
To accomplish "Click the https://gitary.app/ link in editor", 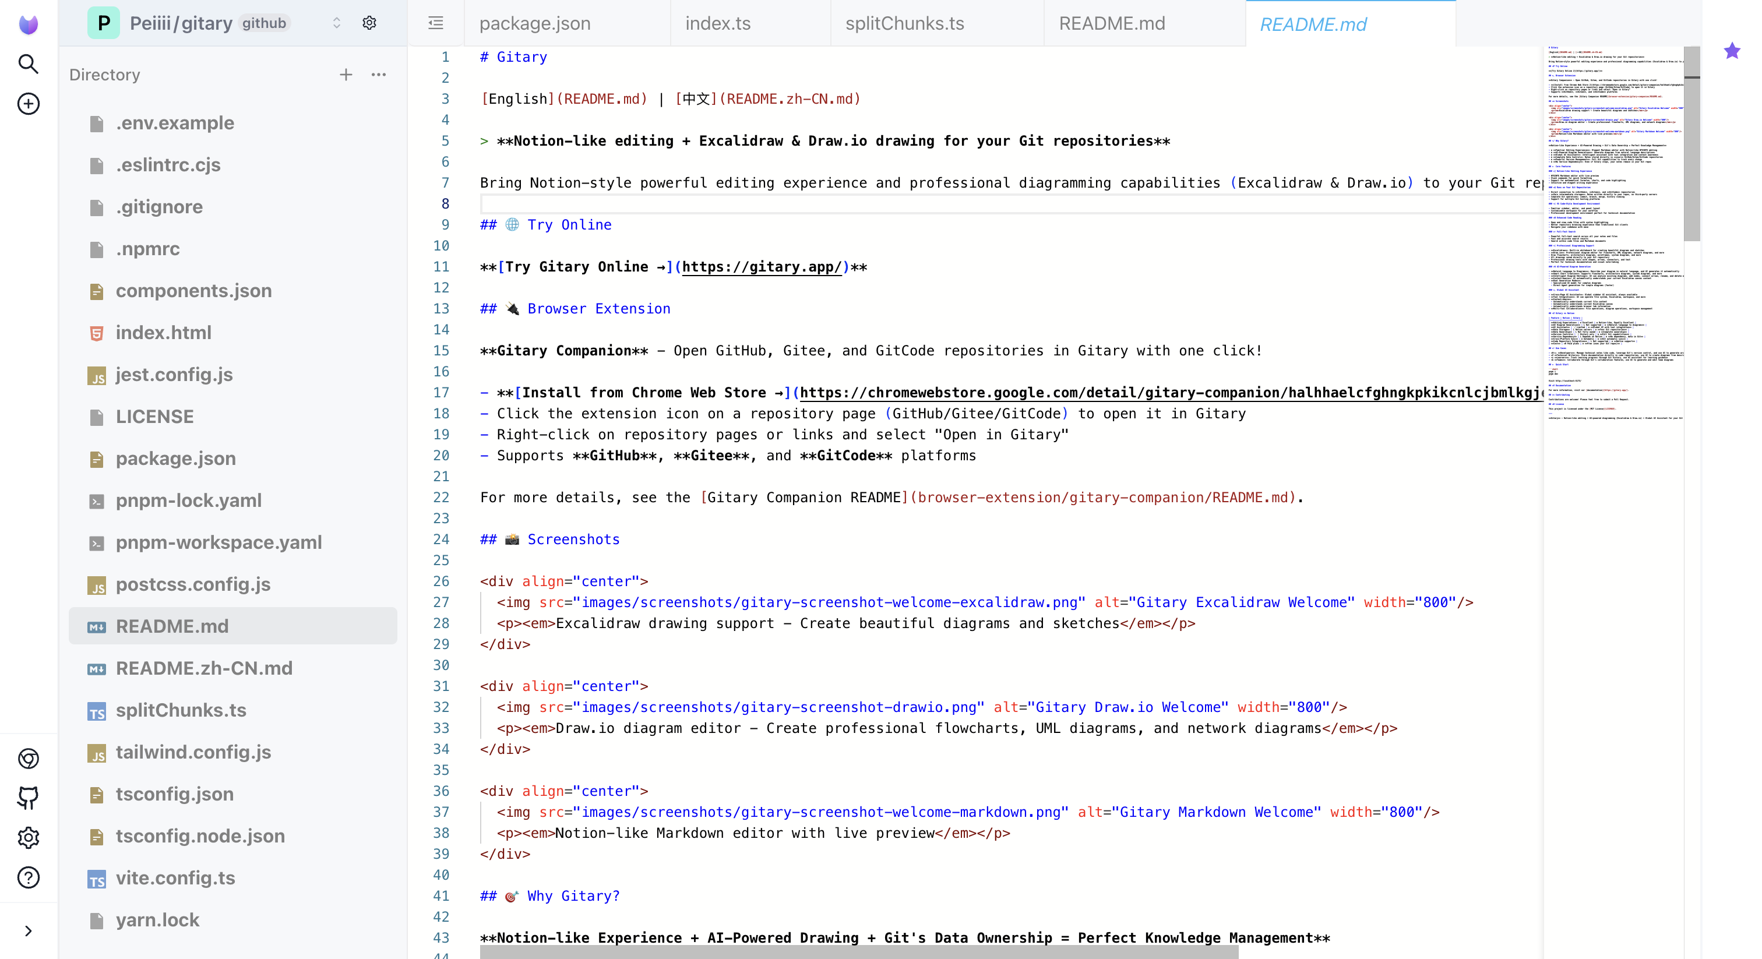I will tap(762, 267).
